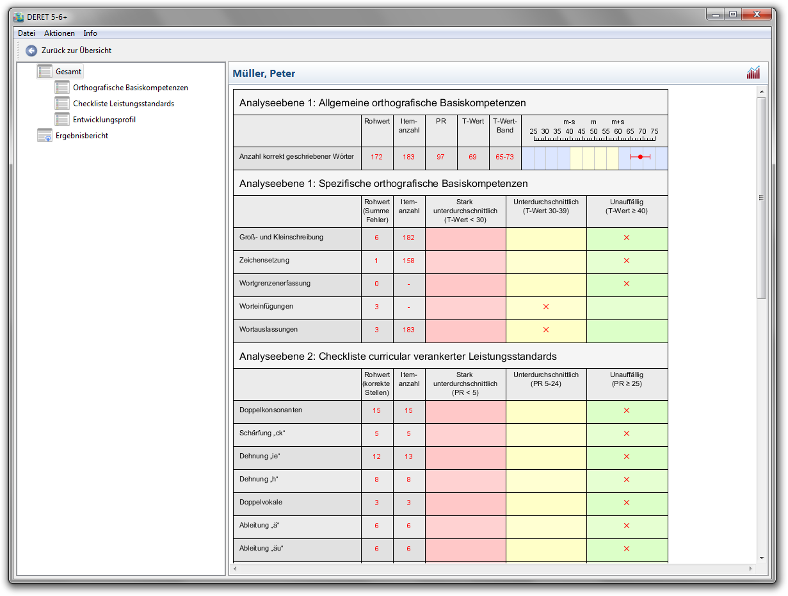Click the 'Allgemeine orthografische Basiskompetenzen' heading

click(x=422, y=103)
